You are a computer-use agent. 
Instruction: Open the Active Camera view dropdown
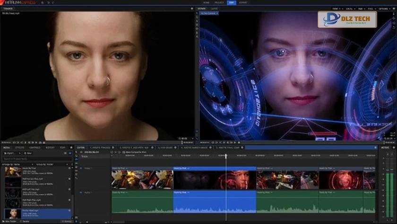(209, 13)
